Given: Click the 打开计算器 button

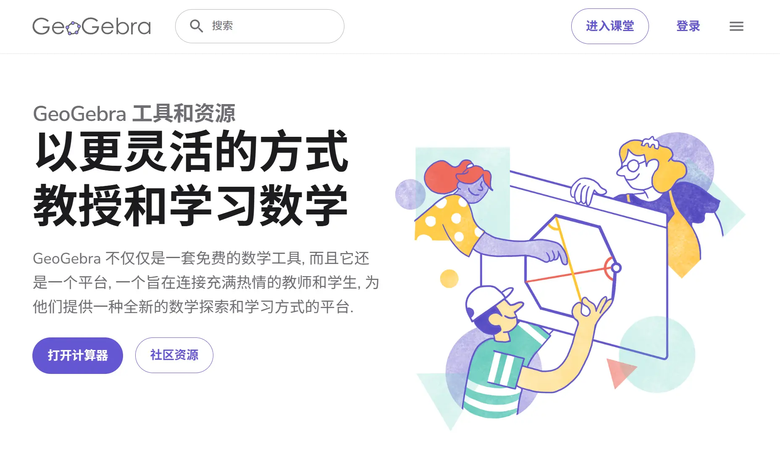Looking at the screenshot, I should 78,355.
